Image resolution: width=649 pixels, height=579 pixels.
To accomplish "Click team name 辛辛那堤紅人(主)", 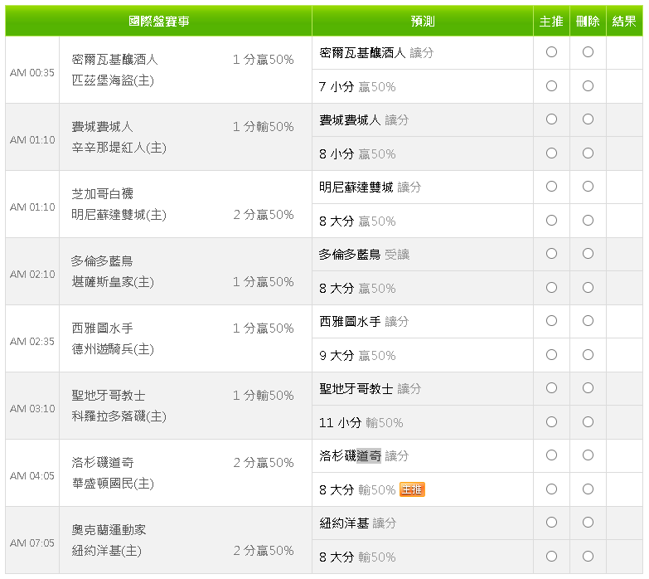I will [119, 148].
